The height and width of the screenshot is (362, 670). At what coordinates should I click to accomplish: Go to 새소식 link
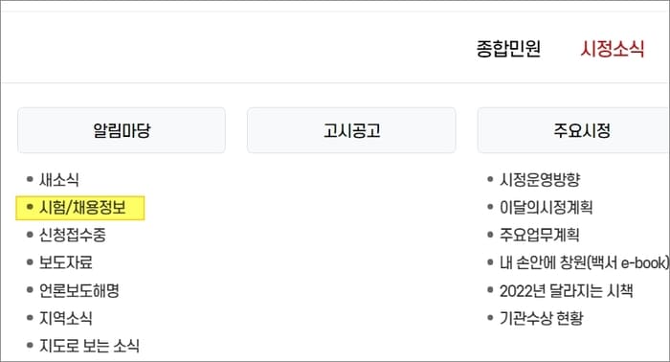tap(59, 179)
